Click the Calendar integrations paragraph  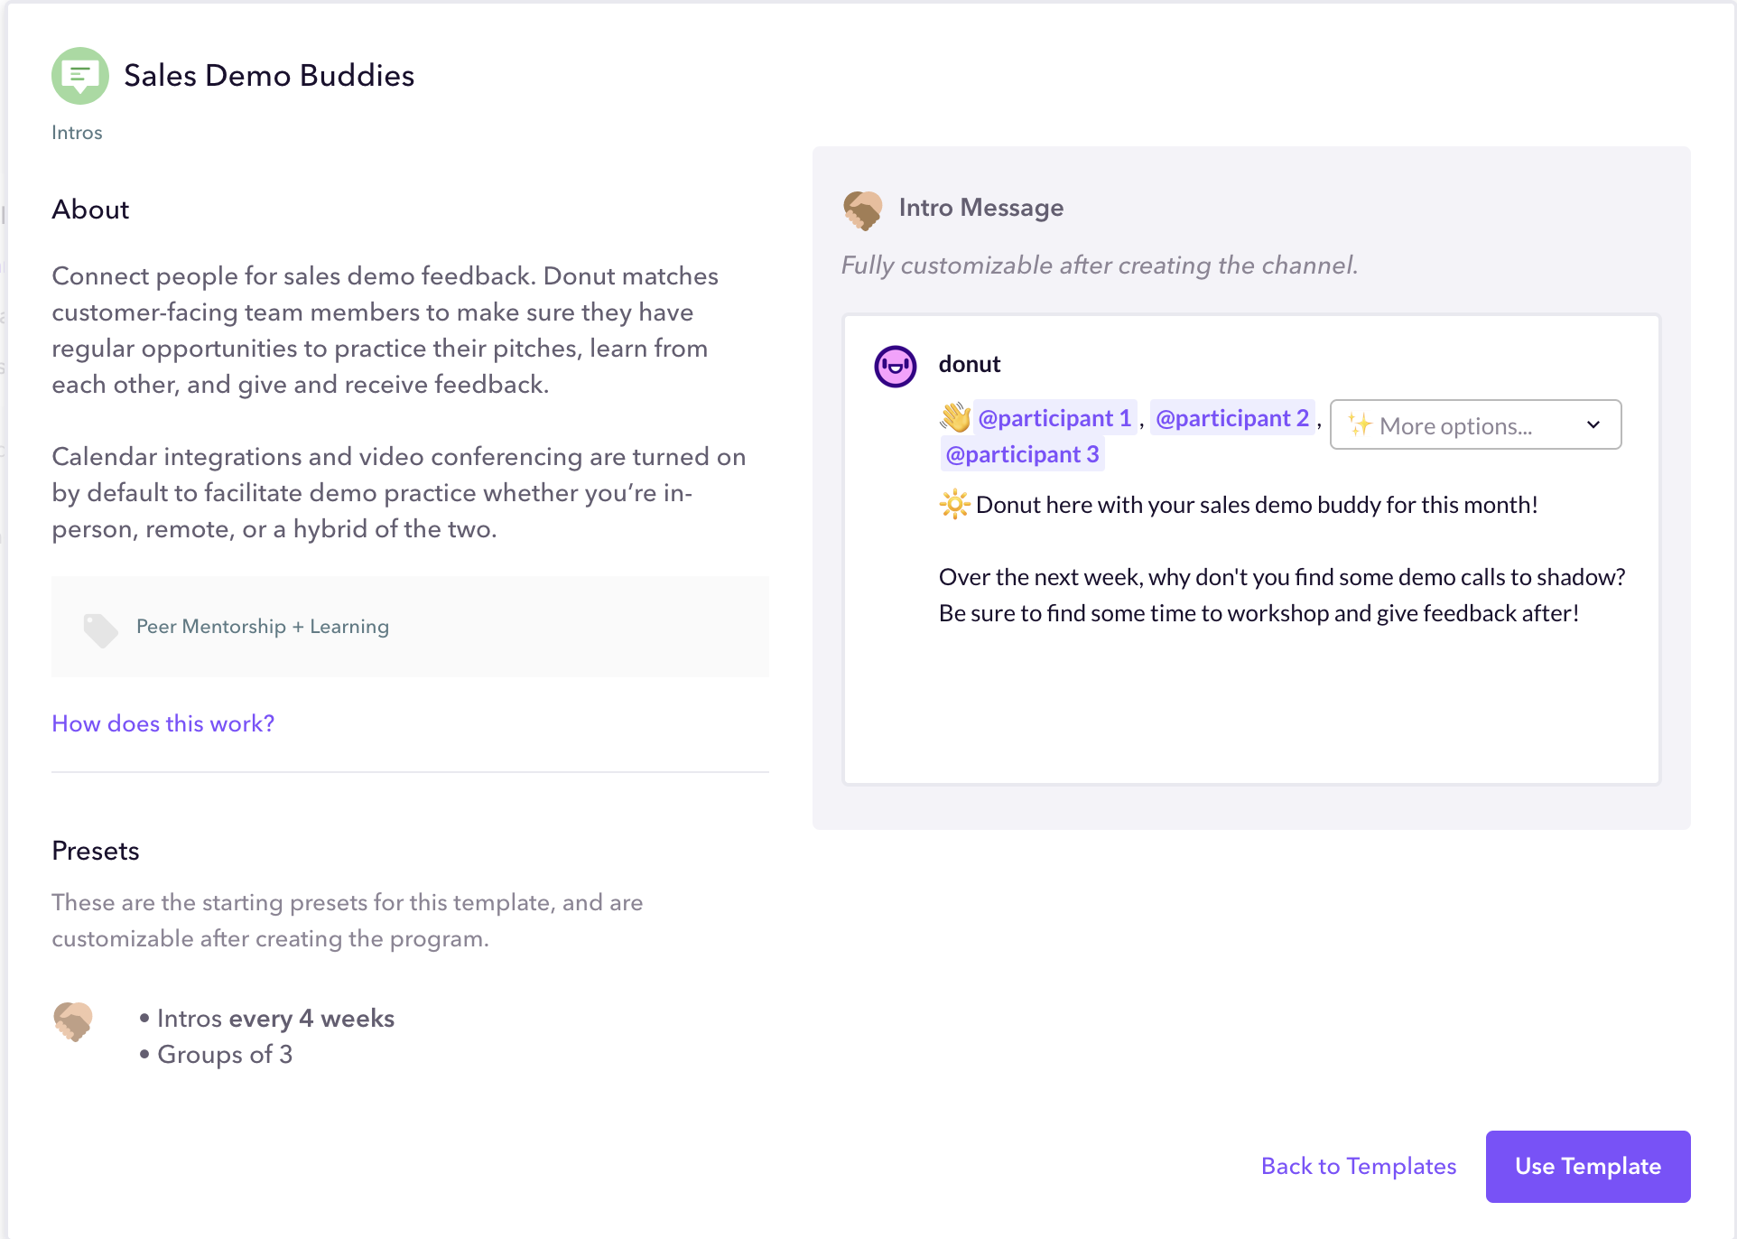point(399,493)
